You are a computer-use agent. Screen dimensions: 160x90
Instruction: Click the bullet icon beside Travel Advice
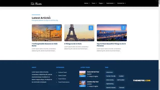tap(57, 79)
